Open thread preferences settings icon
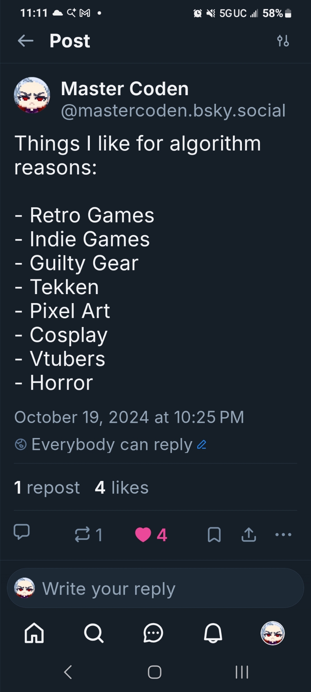The width and height of the screenshot is (311, 692). point(283,41)
